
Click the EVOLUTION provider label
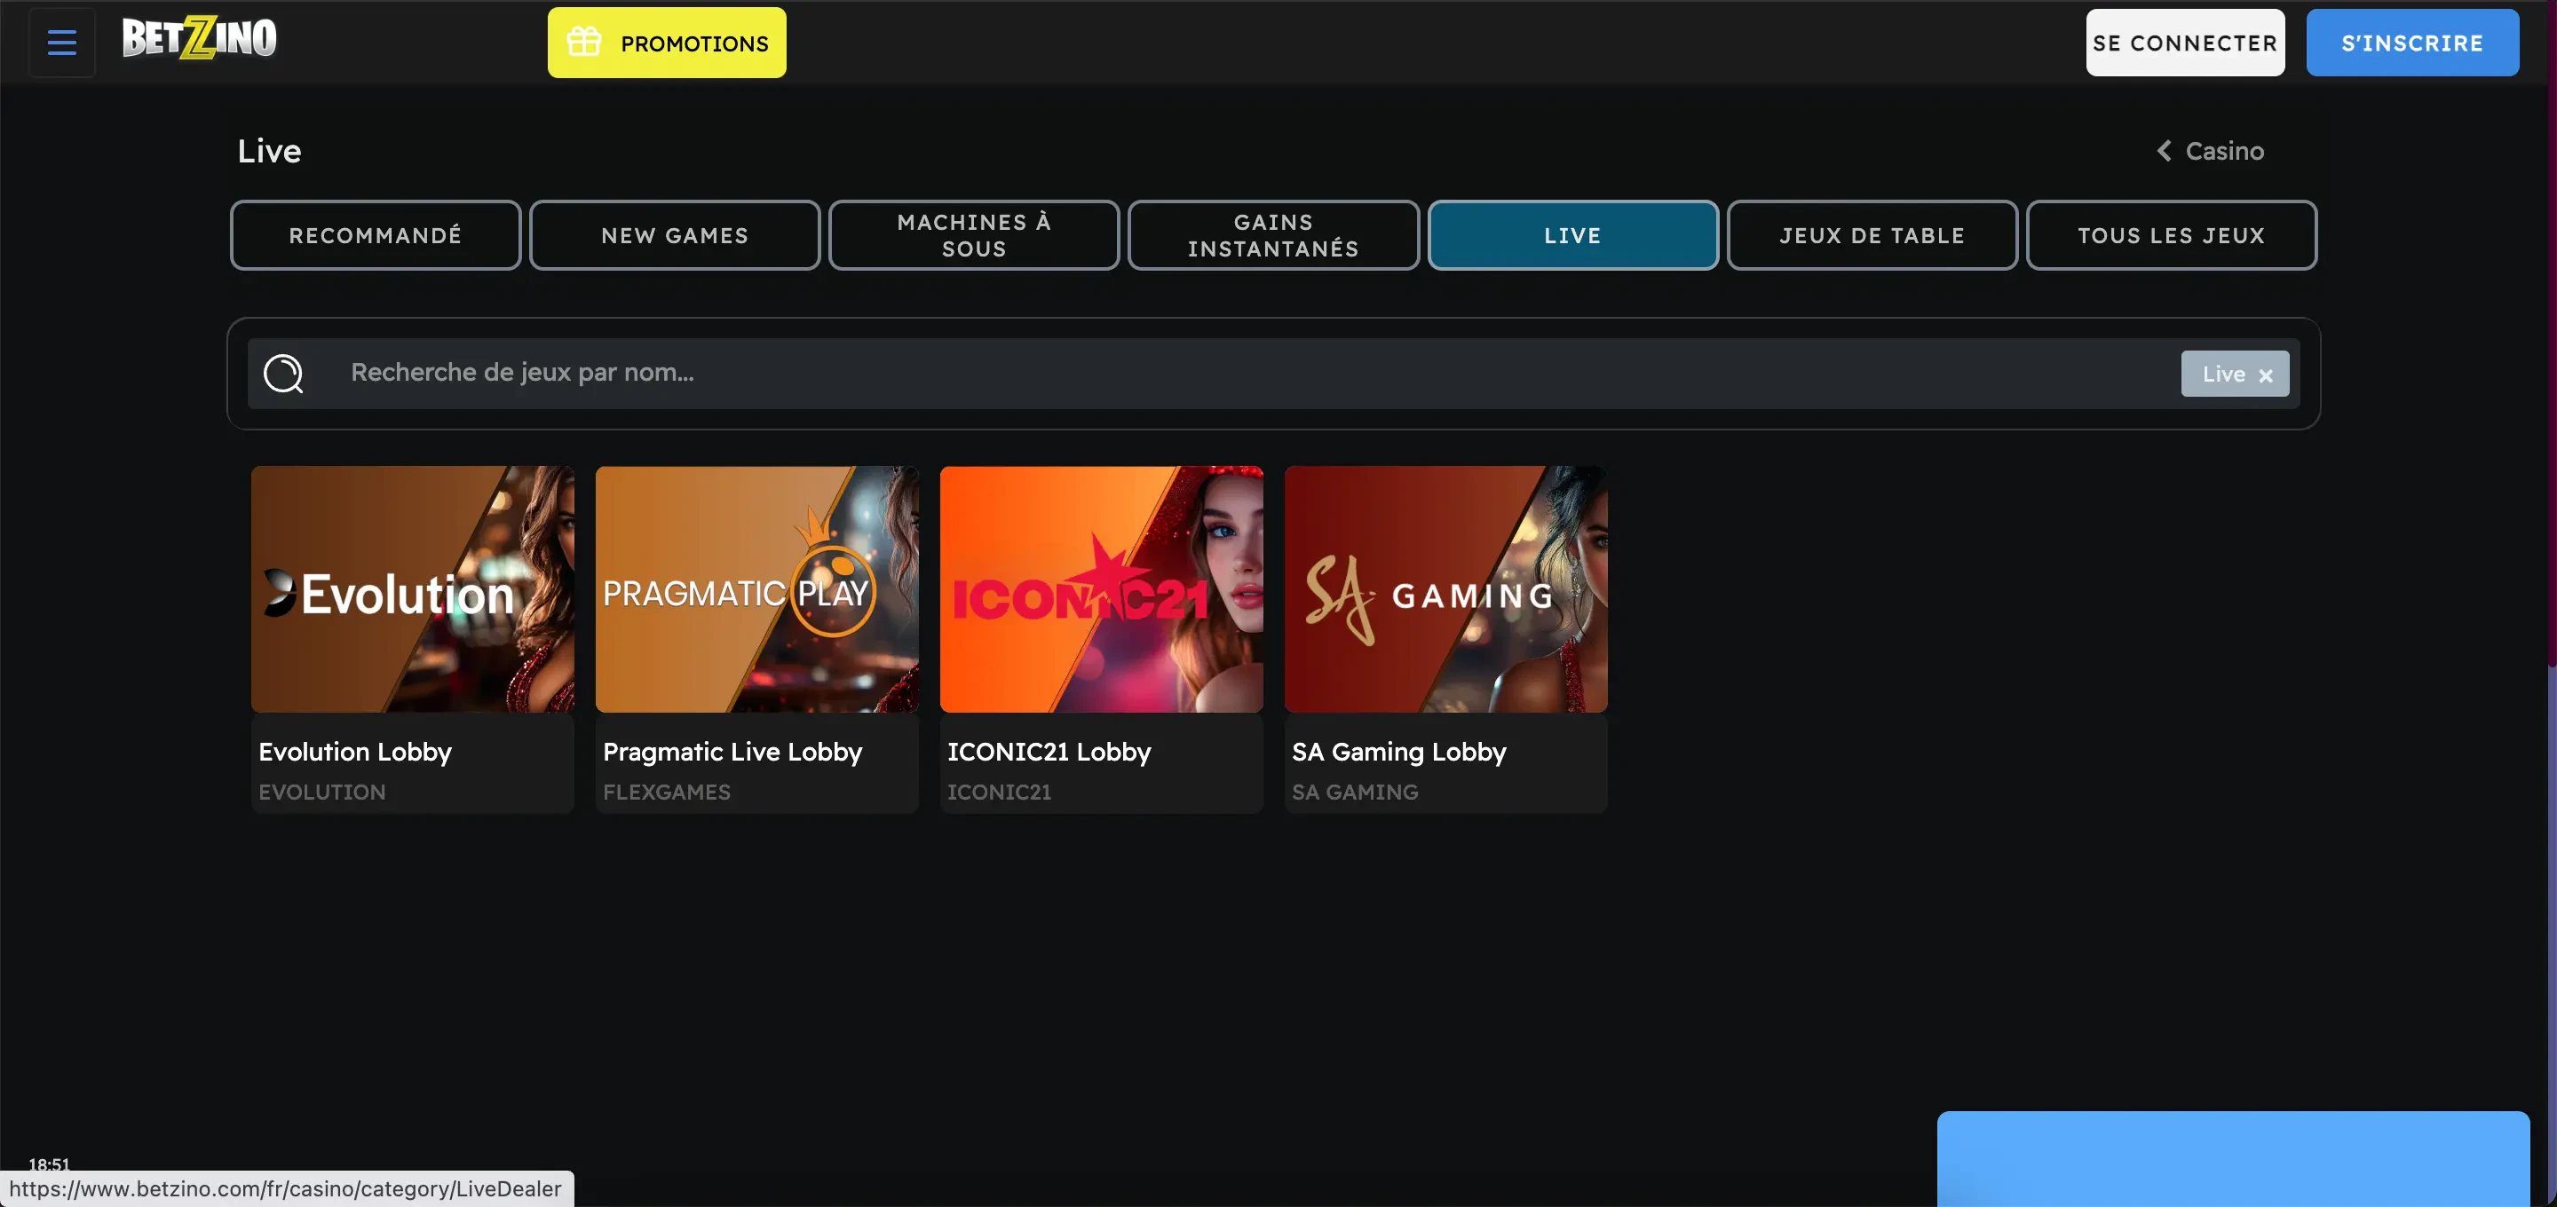(321, 792)
